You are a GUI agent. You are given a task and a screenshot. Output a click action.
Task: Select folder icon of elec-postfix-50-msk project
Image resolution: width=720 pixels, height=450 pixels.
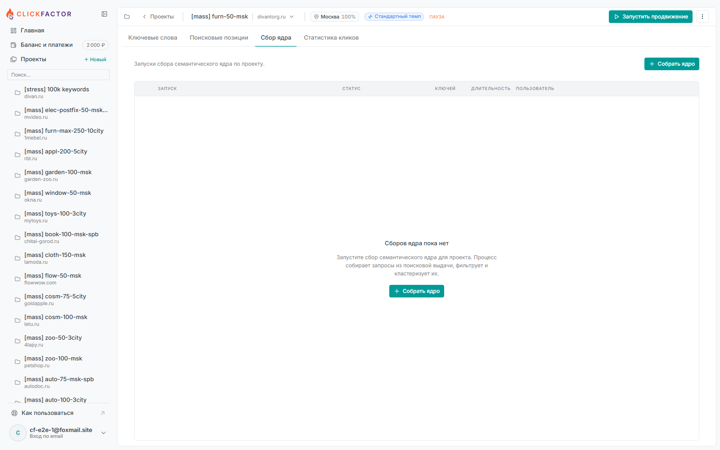[18, 113]
